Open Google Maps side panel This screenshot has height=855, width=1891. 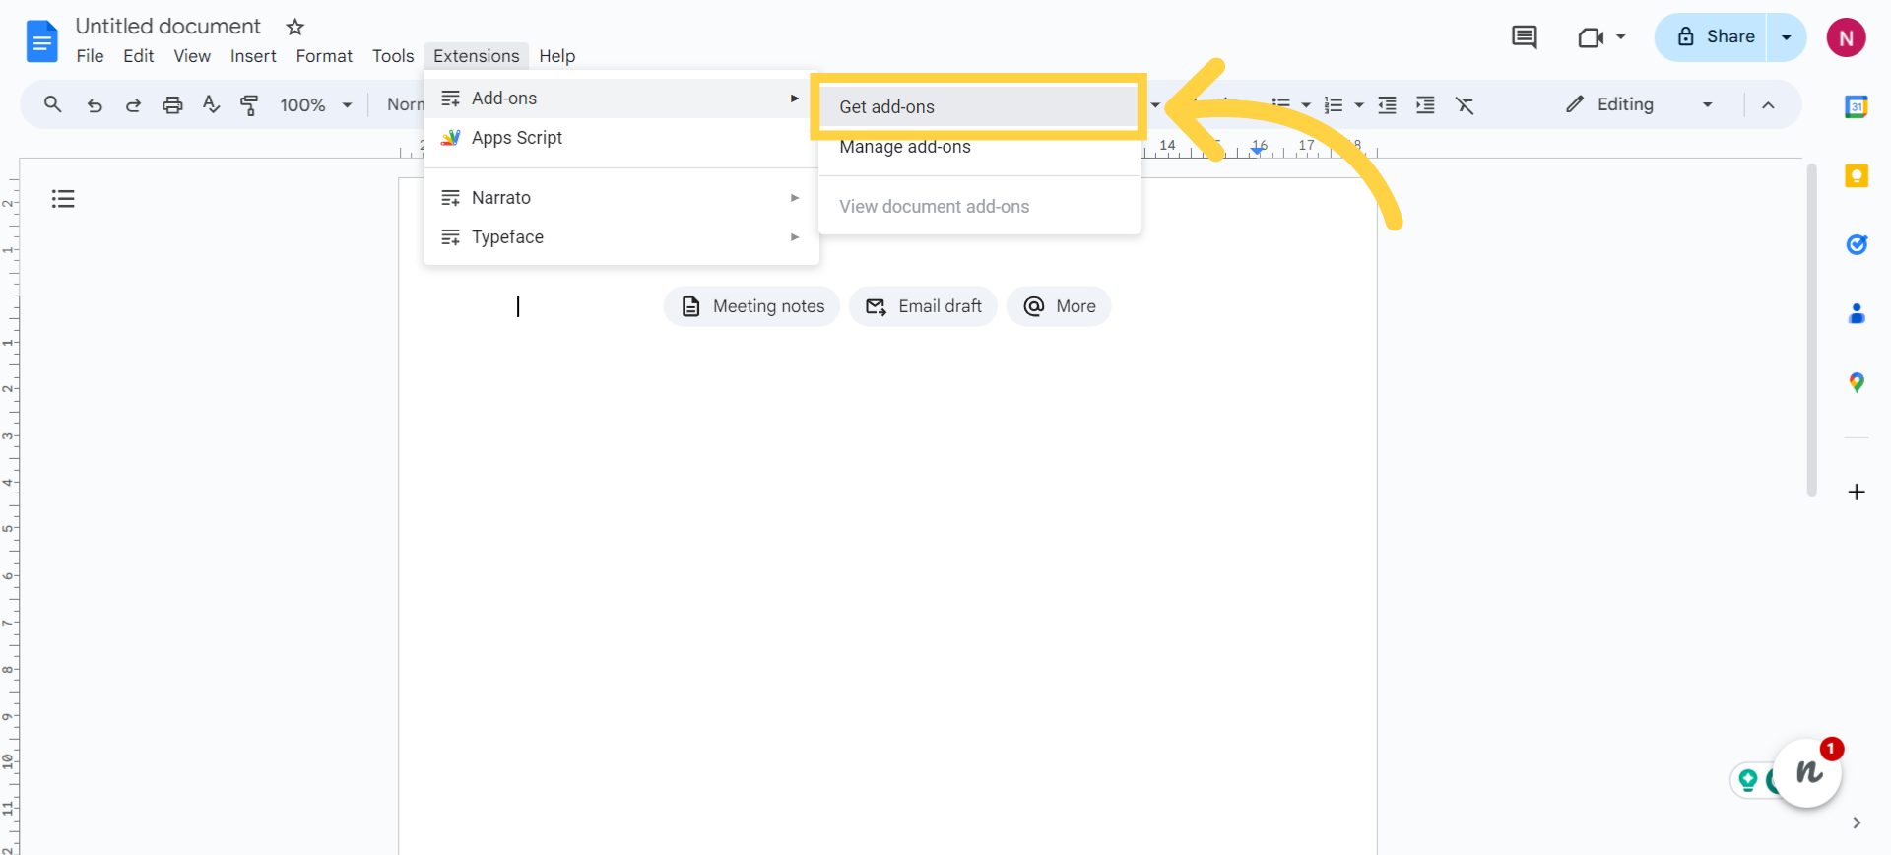[x=1857, y=382]
